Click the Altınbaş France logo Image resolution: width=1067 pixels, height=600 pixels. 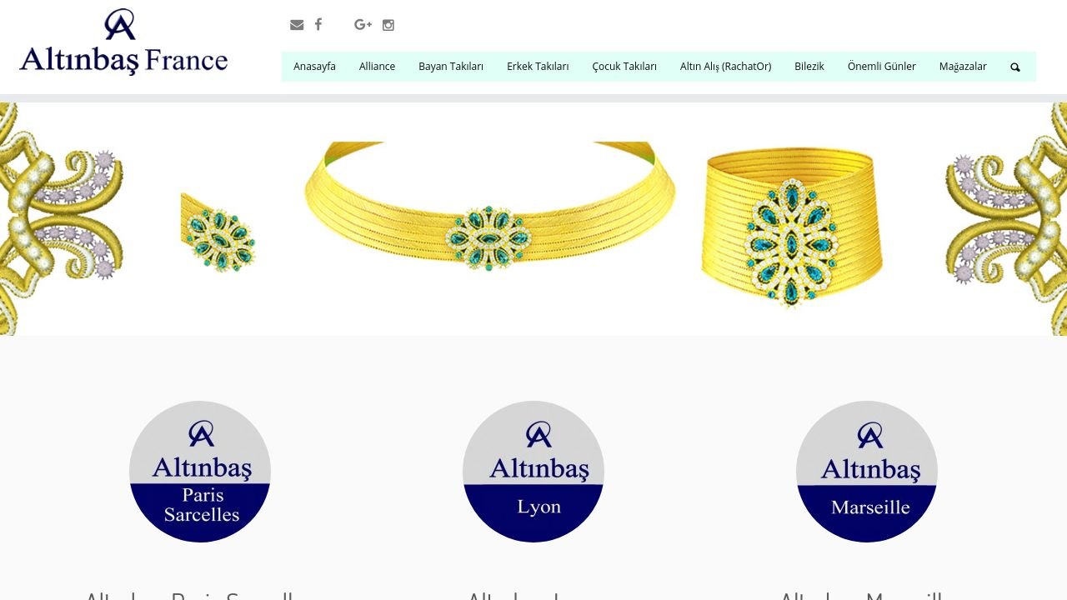(x=123, y=42)
